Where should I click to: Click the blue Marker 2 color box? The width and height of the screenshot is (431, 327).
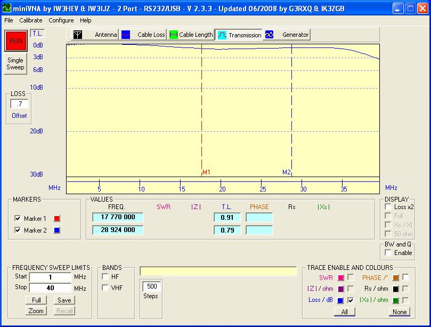tap(57, 230)
